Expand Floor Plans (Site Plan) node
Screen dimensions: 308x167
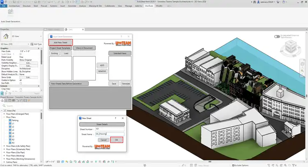pos(5,153)
